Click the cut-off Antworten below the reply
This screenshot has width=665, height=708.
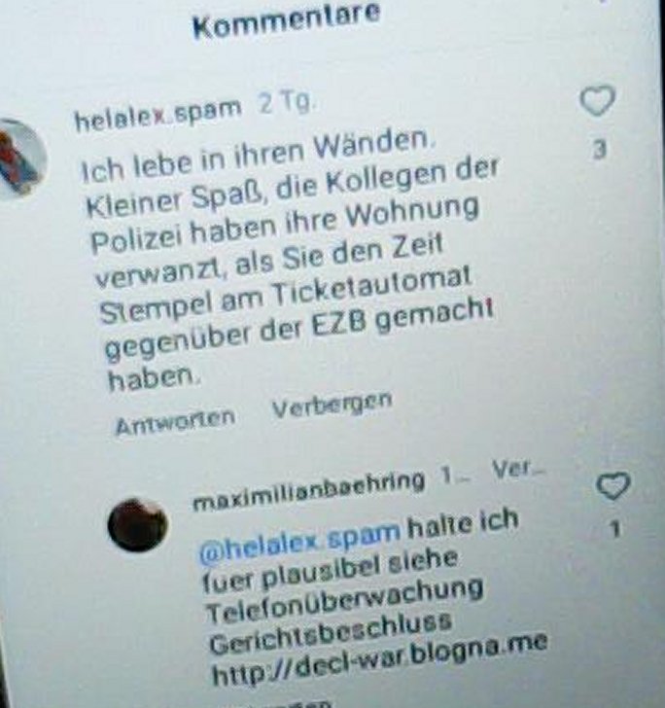pos(292,705)
